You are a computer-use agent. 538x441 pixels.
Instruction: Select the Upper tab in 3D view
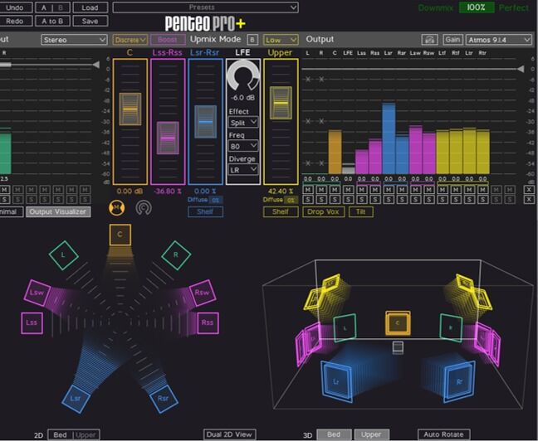(370, 434)
